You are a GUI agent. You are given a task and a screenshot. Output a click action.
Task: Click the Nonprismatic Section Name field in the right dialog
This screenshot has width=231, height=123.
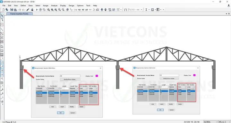coord(169,75)
